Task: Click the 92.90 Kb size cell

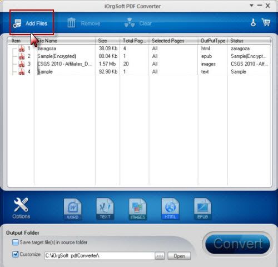Action: pos(108,72)
